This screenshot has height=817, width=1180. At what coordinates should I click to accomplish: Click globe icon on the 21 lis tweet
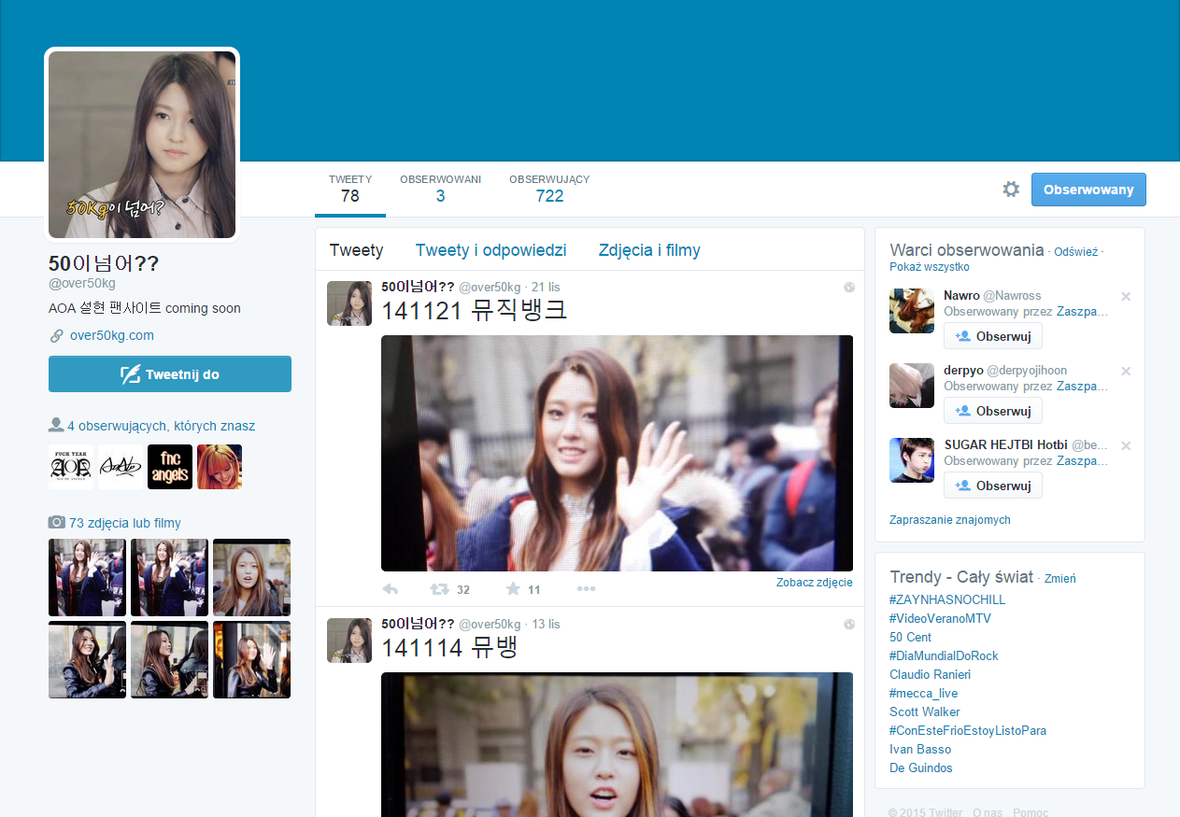[849, 288]
